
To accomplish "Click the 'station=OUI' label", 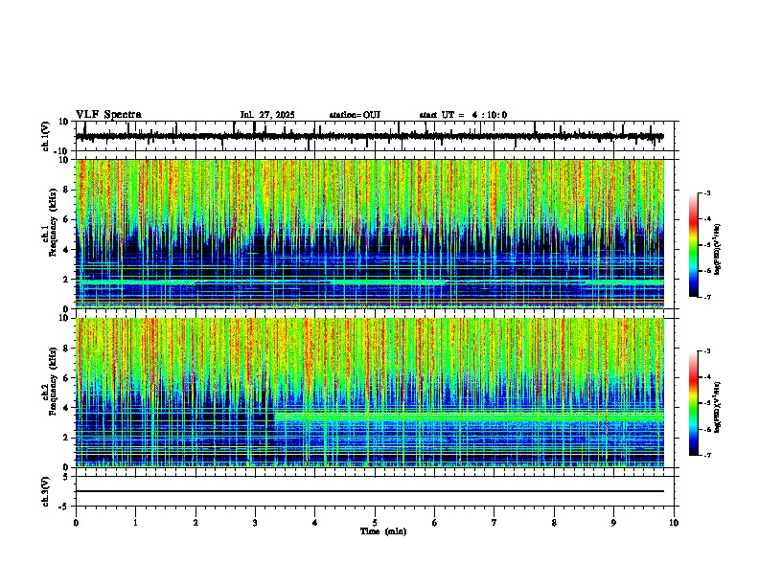I will coord(355,115).
